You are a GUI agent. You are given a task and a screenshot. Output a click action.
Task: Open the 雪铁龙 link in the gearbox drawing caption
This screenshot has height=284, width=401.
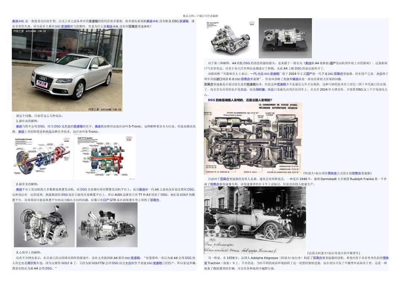coord(332,173)
